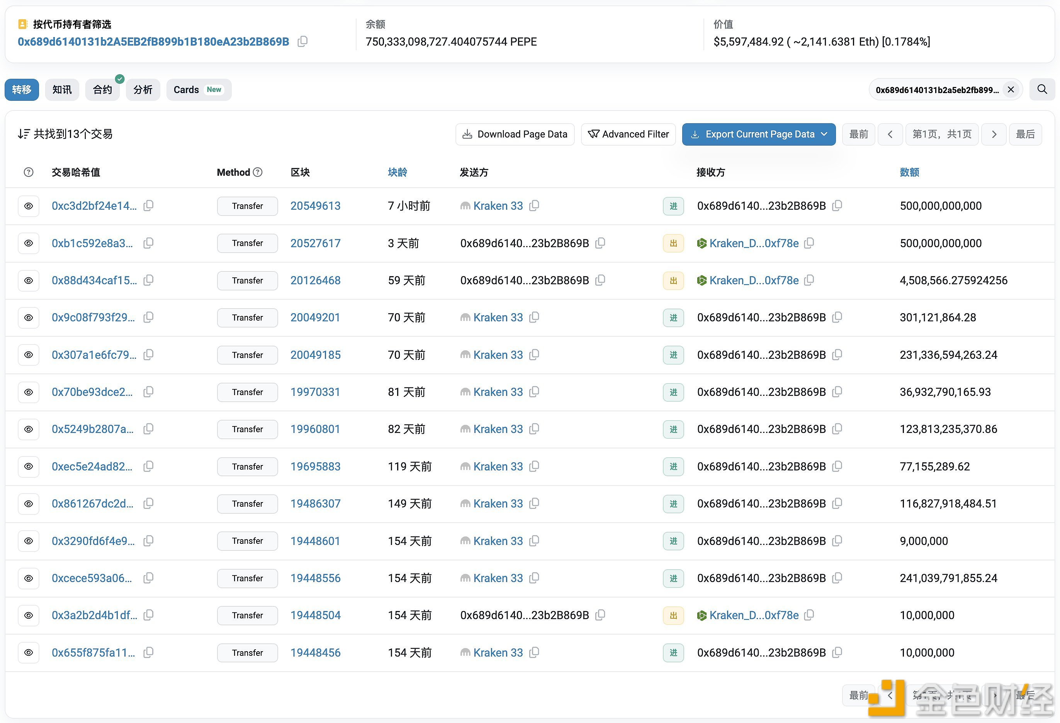
Task: Copy Kraken_D...0xf78e receiver address in block 19448504 row
Action: [x=809, y=615]
